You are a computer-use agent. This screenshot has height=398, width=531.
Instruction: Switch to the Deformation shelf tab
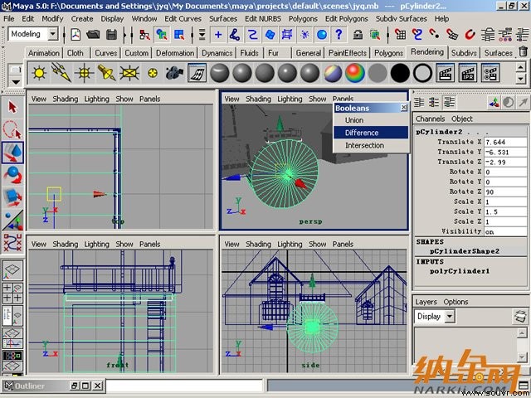pyautogui.click(x=175, y=53)
